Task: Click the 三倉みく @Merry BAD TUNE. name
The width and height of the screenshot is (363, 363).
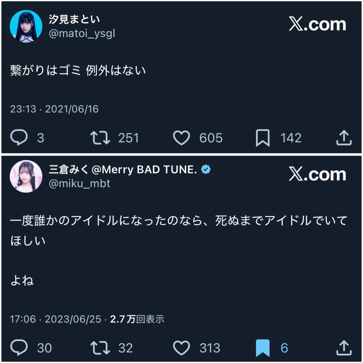Action: coord(123,170)
